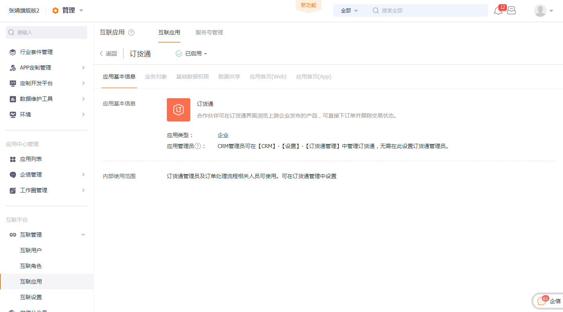
Task: Click the 张娟旗舰版2 company name
Action: [x=24, y=11]
